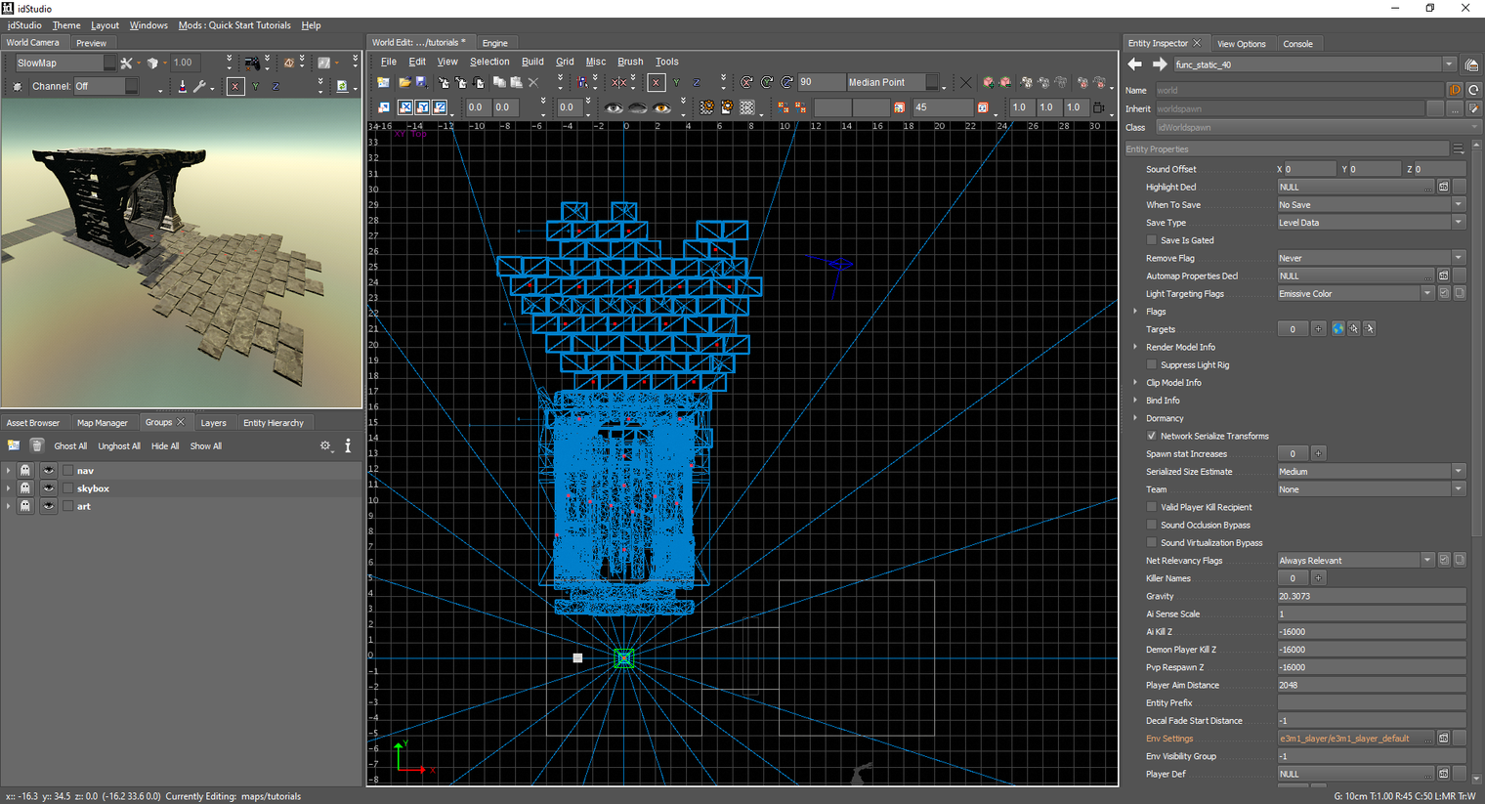Click the Show All button

tap(206, 446)
